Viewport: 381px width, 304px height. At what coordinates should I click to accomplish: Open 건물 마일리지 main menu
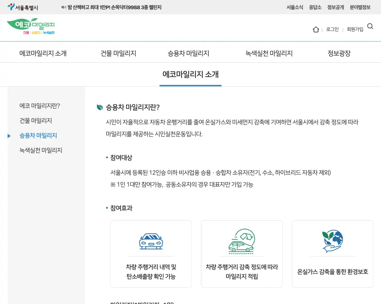pos(118,53)
